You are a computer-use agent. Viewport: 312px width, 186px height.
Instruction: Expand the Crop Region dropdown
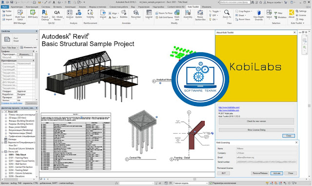click(244, 11)
